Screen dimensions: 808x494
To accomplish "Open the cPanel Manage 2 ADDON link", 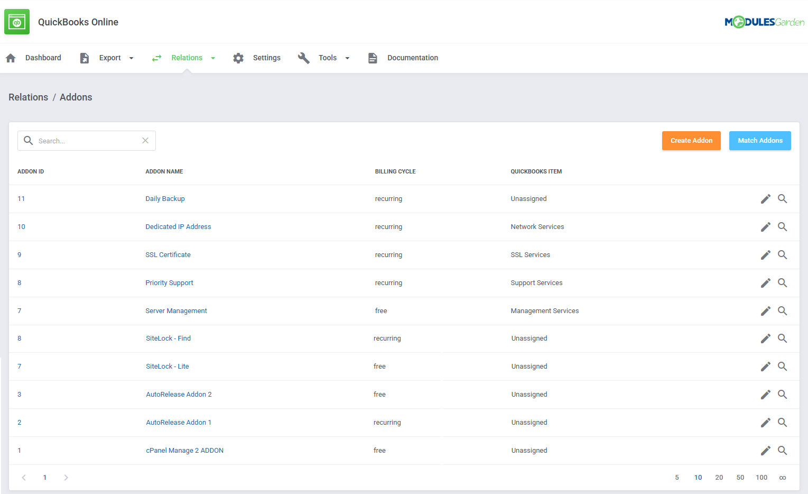I will pyautogui.click(x=184, y=451).
